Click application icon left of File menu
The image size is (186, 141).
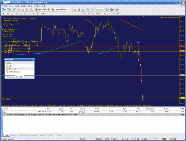click(x=2, y=6)
